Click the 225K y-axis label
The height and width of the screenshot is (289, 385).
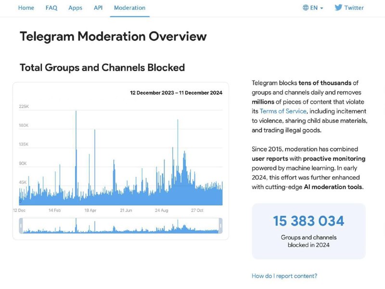pos(24,106)
